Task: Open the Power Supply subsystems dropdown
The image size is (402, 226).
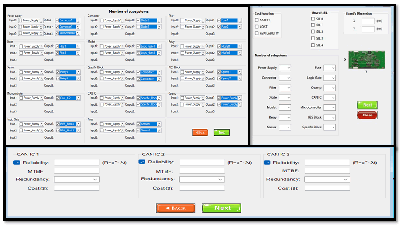Action: coord(285,67)
